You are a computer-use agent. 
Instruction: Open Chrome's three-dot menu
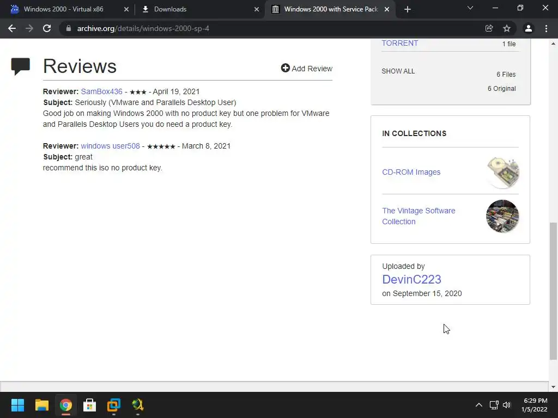[x=546, y=28]
